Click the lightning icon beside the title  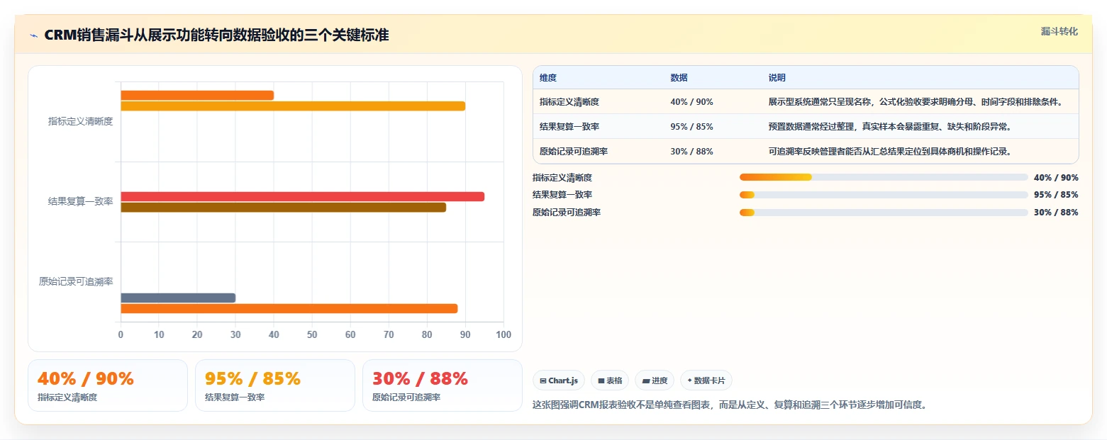coord(33,35)
